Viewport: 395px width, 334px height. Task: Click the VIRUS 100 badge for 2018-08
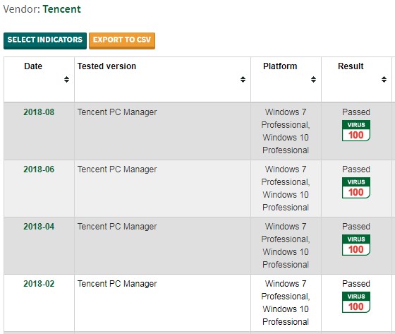[x=356, y=131]
